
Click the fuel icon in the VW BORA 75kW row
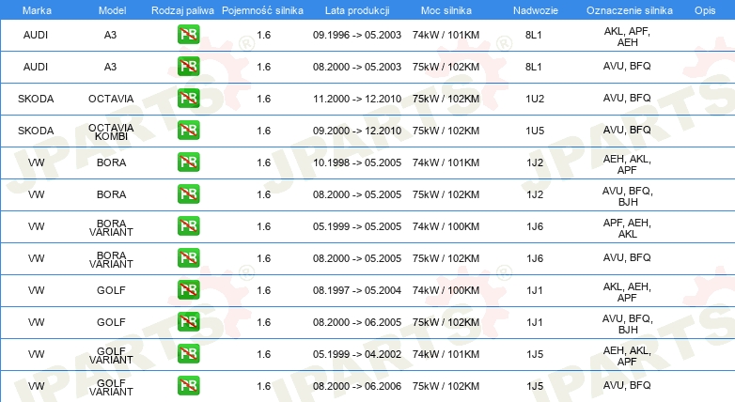pyautogui.click(x=188, y=194)
